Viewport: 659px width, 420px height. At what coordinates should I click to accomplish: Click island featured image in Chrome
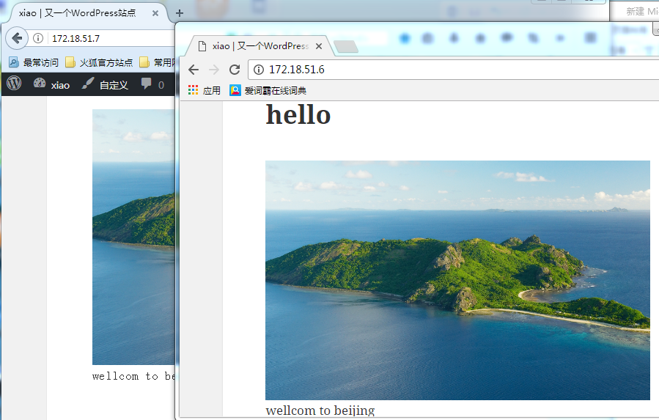(x=457, y=281)
